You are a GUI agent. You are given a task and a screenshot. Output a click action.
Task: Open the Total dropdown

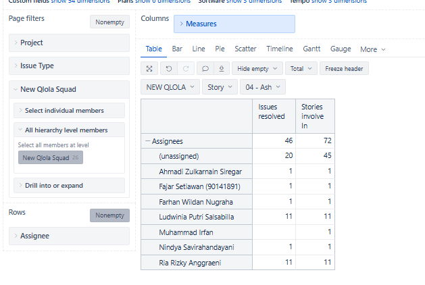click(300, 69)
